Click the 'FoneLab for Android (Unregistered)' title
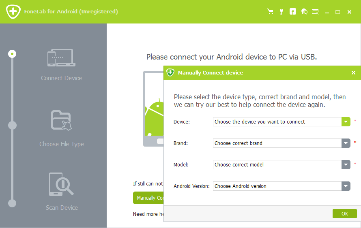This screenshot has width=361, height=228. click(71, 11)
